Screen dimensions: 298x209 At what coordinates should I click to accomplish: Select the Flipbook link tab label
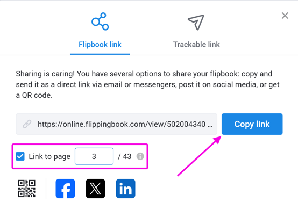[100, 45]
